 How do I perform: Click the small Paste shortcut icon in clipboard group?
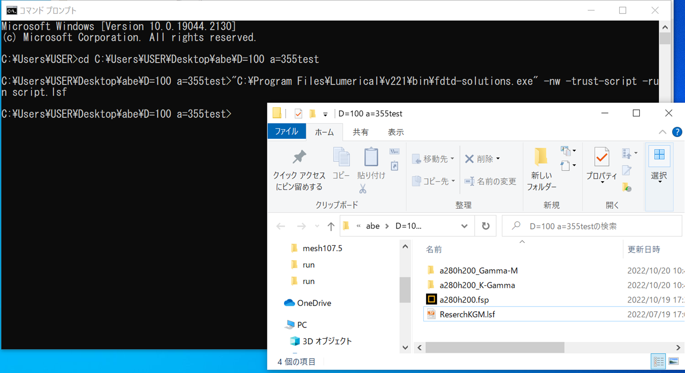click(x=394, y=165)
